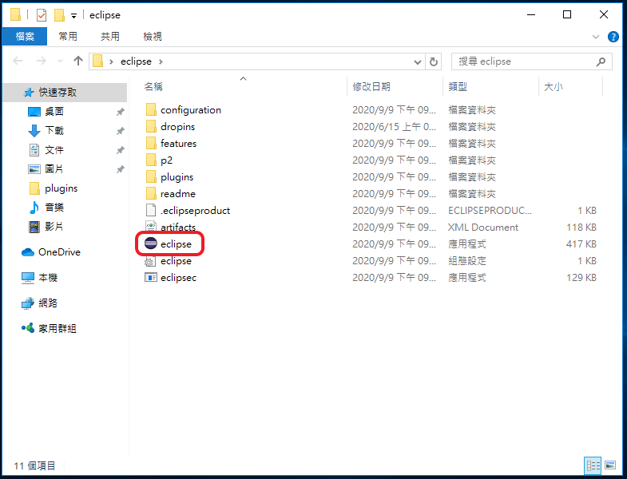Sort by 修改日期 column header
The image size is (627, 479).
coord(370,87)
